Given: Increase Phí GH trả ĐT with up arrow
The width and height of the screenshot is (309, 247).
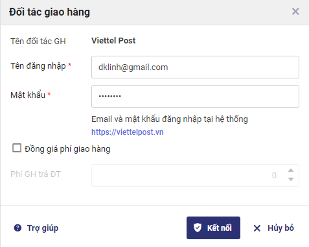Looking at the screenshot, I should coord(291,171).
